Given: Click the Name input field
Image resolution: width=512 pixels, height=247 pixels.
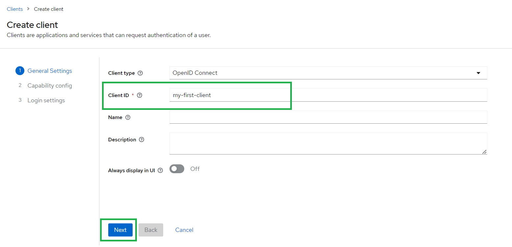Looking at the screenshot, I should pos(328,117).
